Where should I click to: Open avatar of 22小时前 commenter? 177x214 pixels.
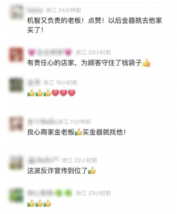point(16,162)
